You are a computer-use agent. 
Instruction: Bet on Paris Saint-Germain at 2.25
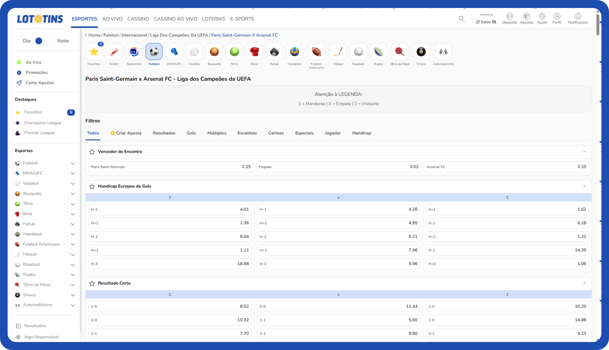171,167
